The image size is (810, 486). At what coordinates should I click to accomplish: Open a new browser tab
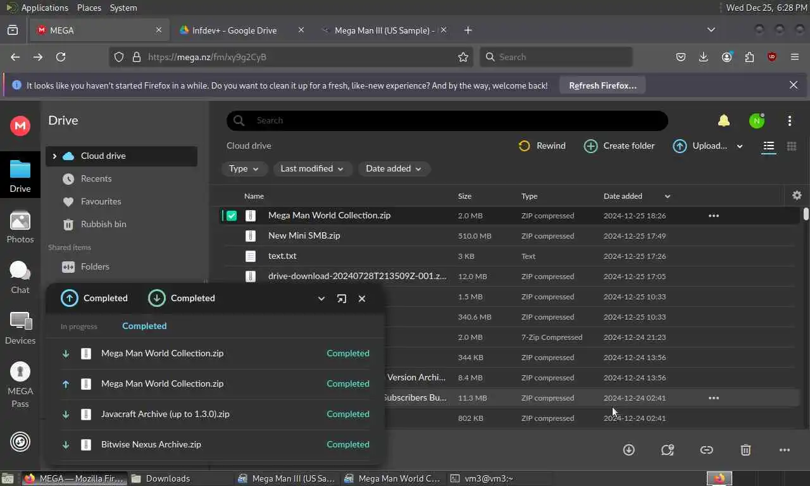(x=468, y=30)
